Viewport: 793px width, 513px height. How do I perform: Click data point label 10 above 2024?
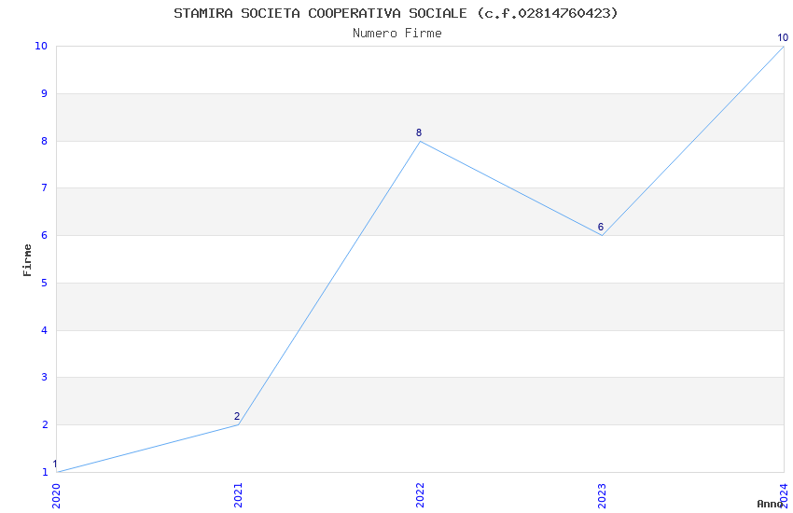783,38
